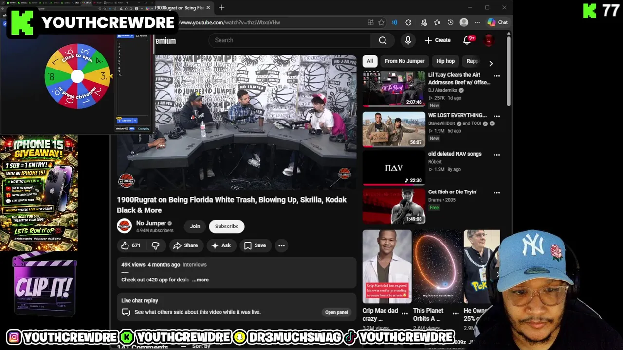The width and height of the screenshot is (623, 350).
Task: Click the 49K views text
Action: pos(133,265)
